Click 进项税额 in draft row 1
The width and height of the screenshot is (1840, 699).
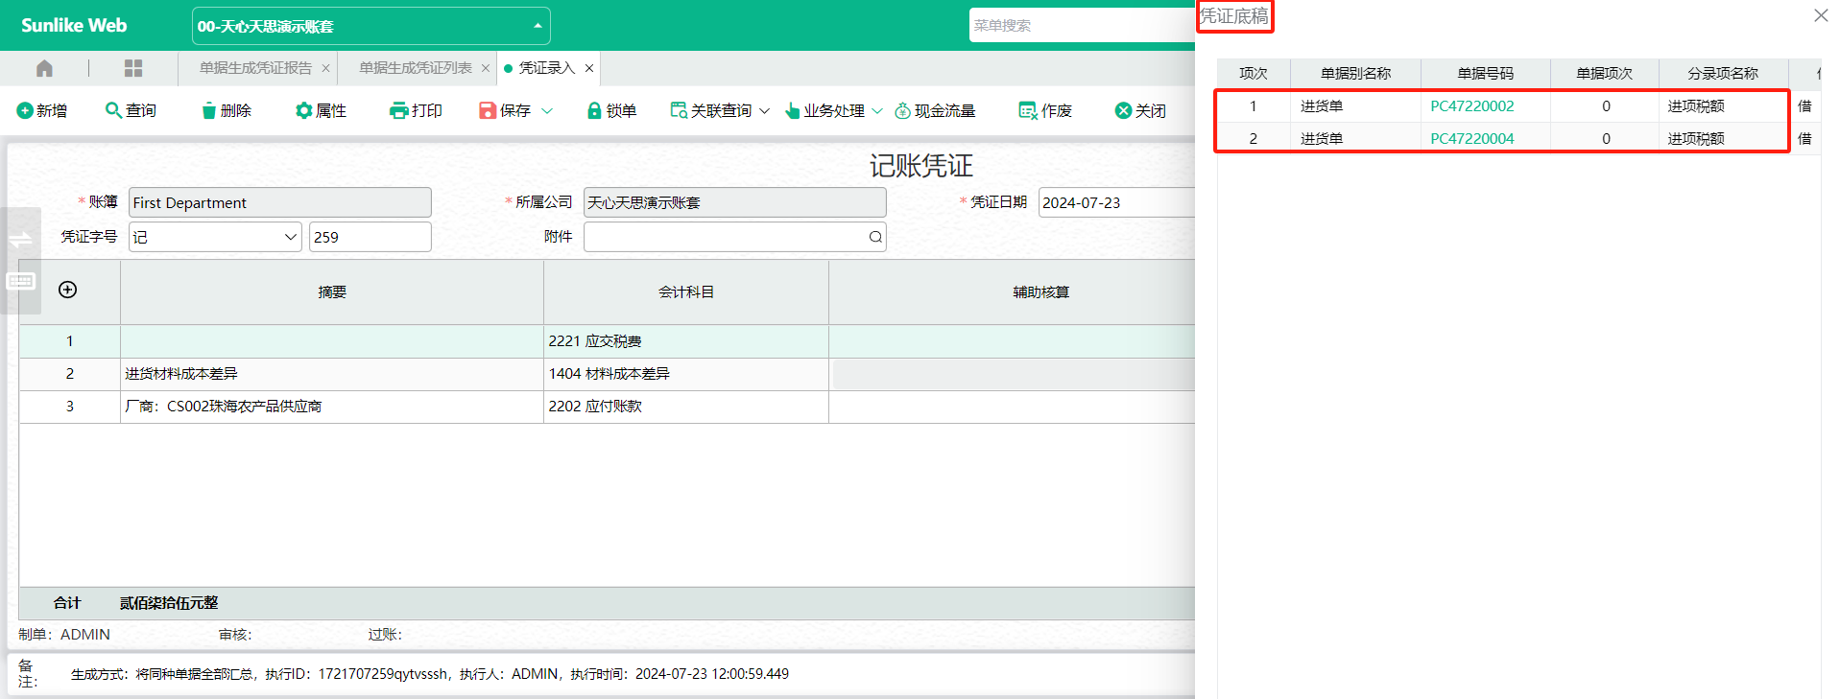[x=1696, y=106]
